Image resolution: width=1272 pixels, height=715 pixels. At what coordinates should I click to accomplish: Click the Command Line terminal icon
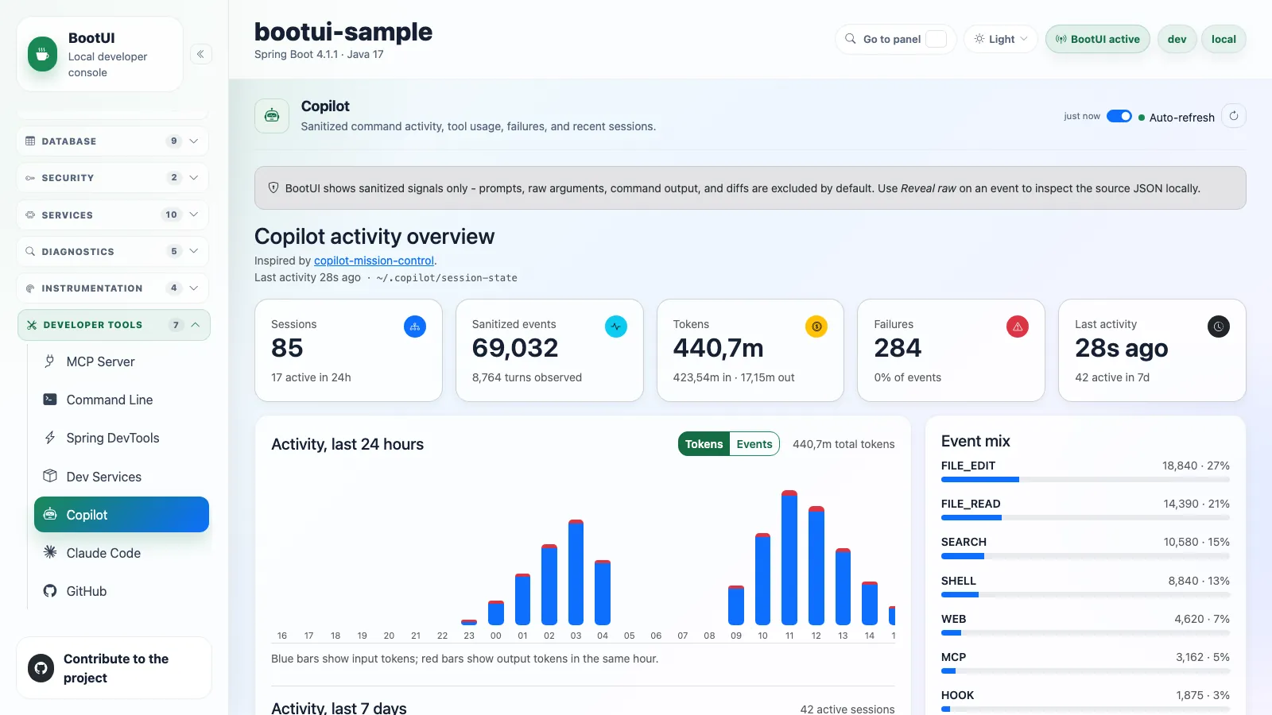50,400
